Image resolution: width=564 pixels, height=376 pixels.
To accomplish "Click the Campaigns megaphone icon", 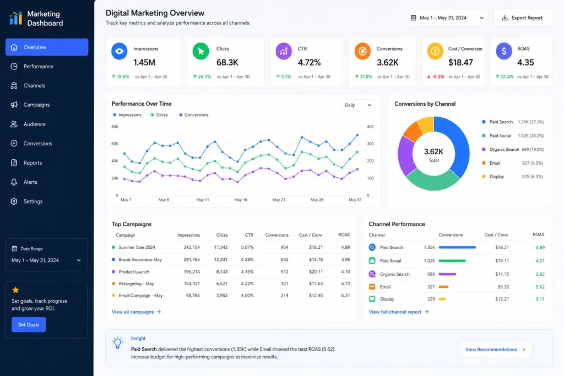I will [14, 105].
